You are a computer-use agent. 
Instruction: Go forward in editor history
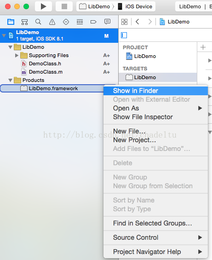(150, 22)
